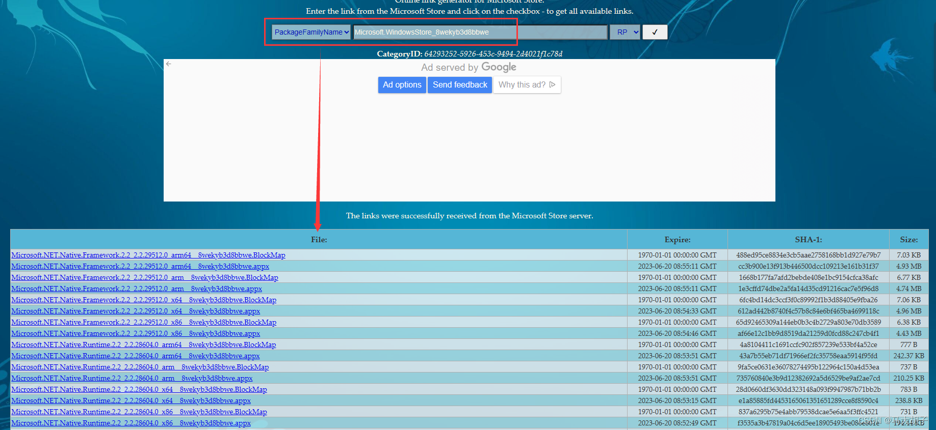Open Native.Framework 29512.0 x64 BlockMap link
Screen dimensions: 936x430
point(144,300)
